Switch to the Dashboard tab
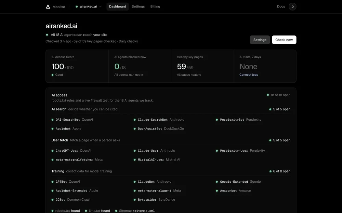Viewport: 342px width, 213px height. (x=118, y=6)
